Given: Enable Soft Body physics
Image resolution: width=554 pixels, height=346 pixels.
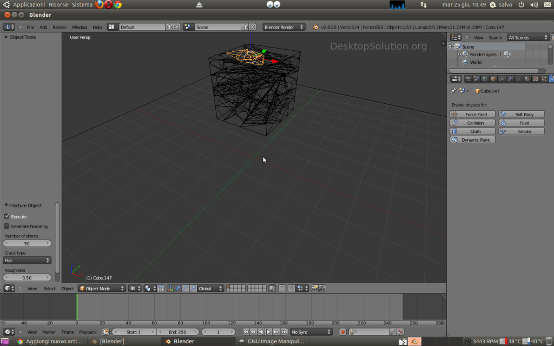Looking at the screenshot, I should (x=522, y=115).
